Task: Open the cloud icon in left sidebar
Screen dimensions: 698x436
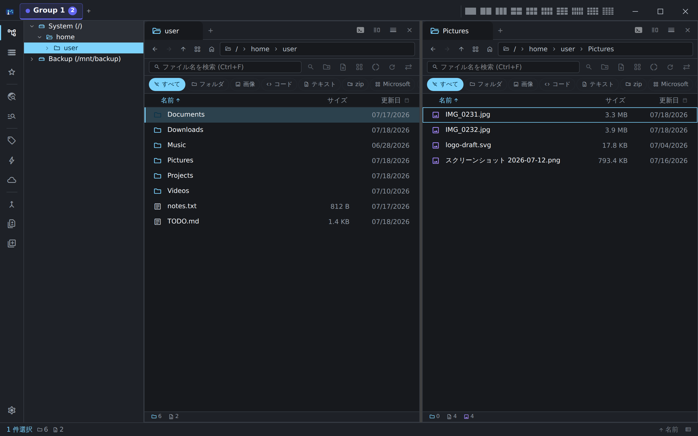Action: coord(11,180)
